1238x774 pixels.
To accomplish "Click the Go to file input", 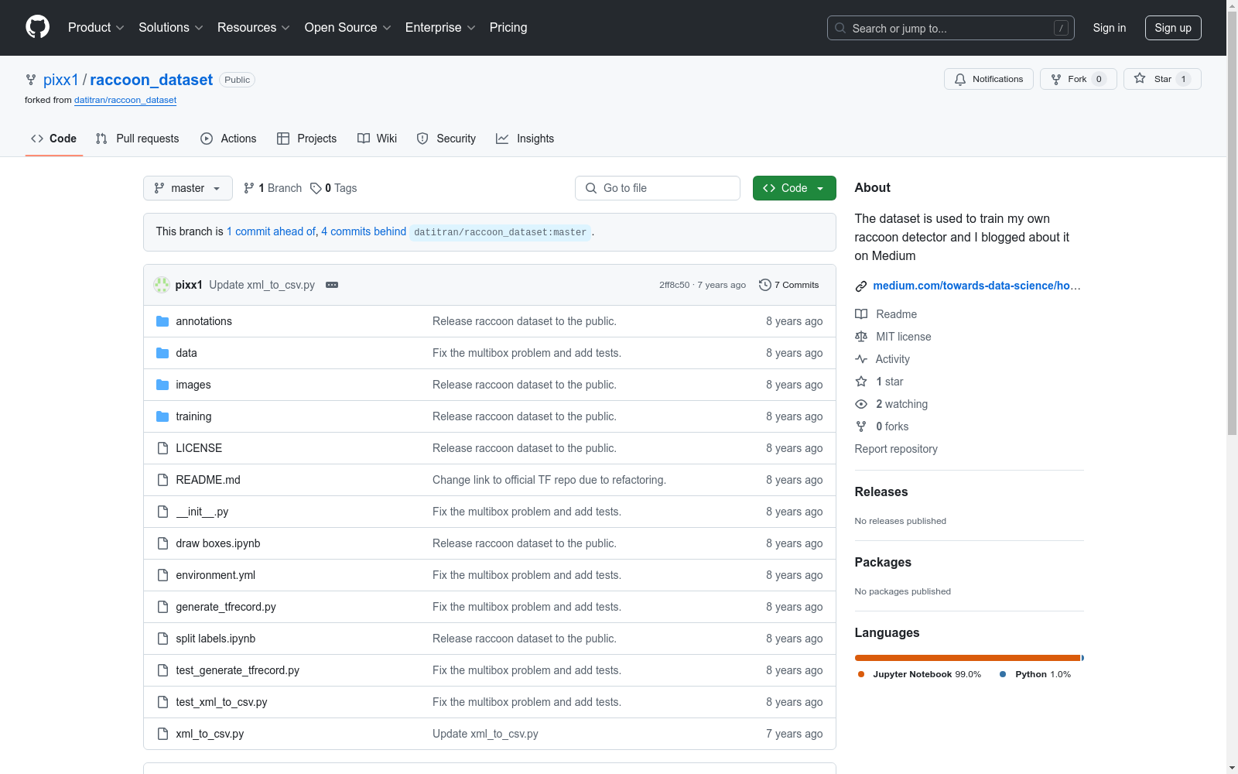I will [658, 188].
